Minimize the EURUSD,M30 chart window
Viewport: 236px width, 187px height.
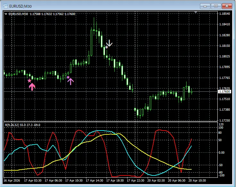pos(206,6)
